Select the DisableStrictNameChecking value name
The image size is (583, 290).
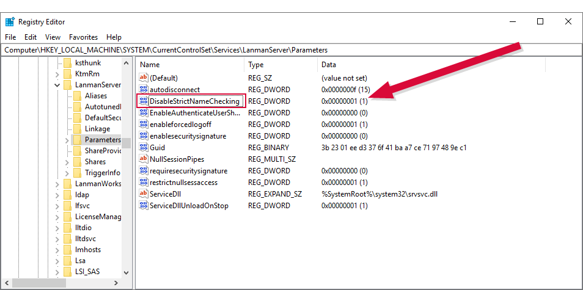tap(194, 101)
